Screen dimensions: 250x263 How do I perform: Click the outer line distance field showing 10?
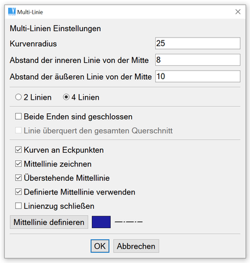[197, 76]
